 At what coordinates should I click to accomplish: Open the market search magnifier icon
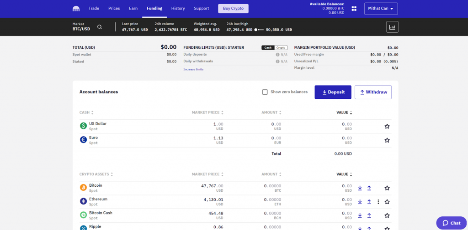pyautogui.click(x=100, y=27)
